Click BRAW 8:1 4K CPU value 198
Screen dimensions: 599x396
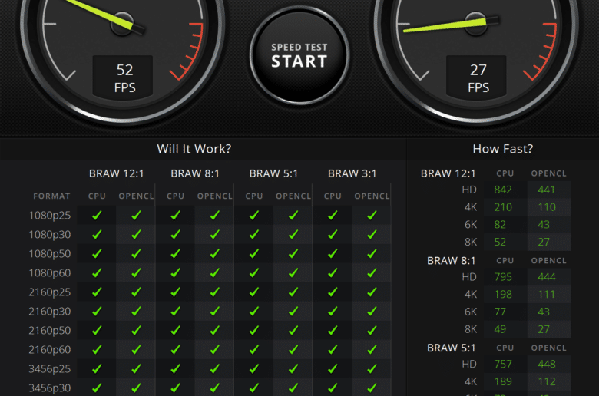503,295
